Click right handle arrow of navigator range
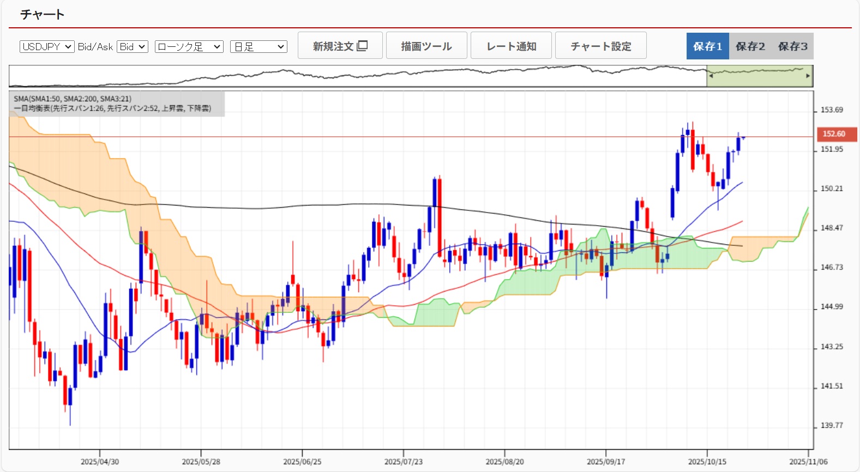This screenshot has height=472, width=860. [x=808, y=76]
